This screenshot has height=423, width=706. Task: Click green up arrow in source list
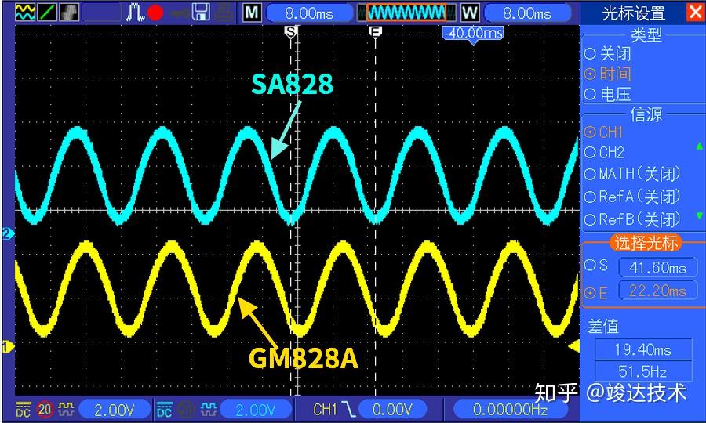tap(699, 146)
